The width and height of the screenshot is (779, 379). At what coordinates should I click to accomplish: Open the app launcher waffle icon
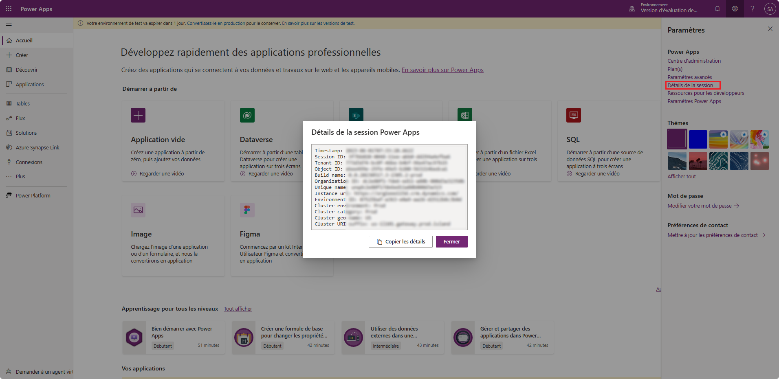[9, 9]
